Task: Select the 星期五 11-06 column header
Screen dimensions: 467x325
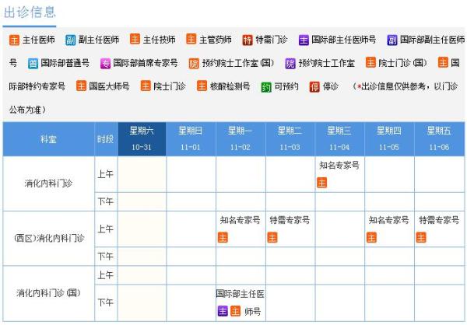Action: (x=439, y=139)
